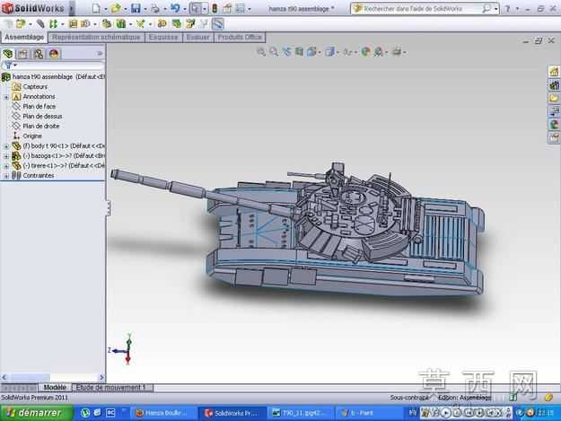561x421 pixels.
Task: Open the DisplayManager color ball tab
Action: 54,54
